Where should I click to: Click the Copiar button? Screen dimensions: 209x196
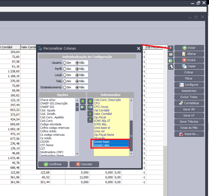click(189, 66)
